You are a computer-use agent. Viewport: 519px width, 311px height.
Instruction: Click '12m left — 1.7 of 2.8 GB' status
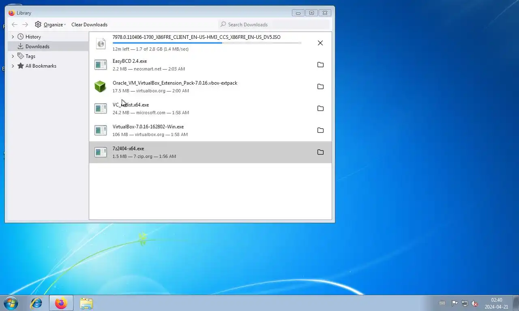click(150, 49)
